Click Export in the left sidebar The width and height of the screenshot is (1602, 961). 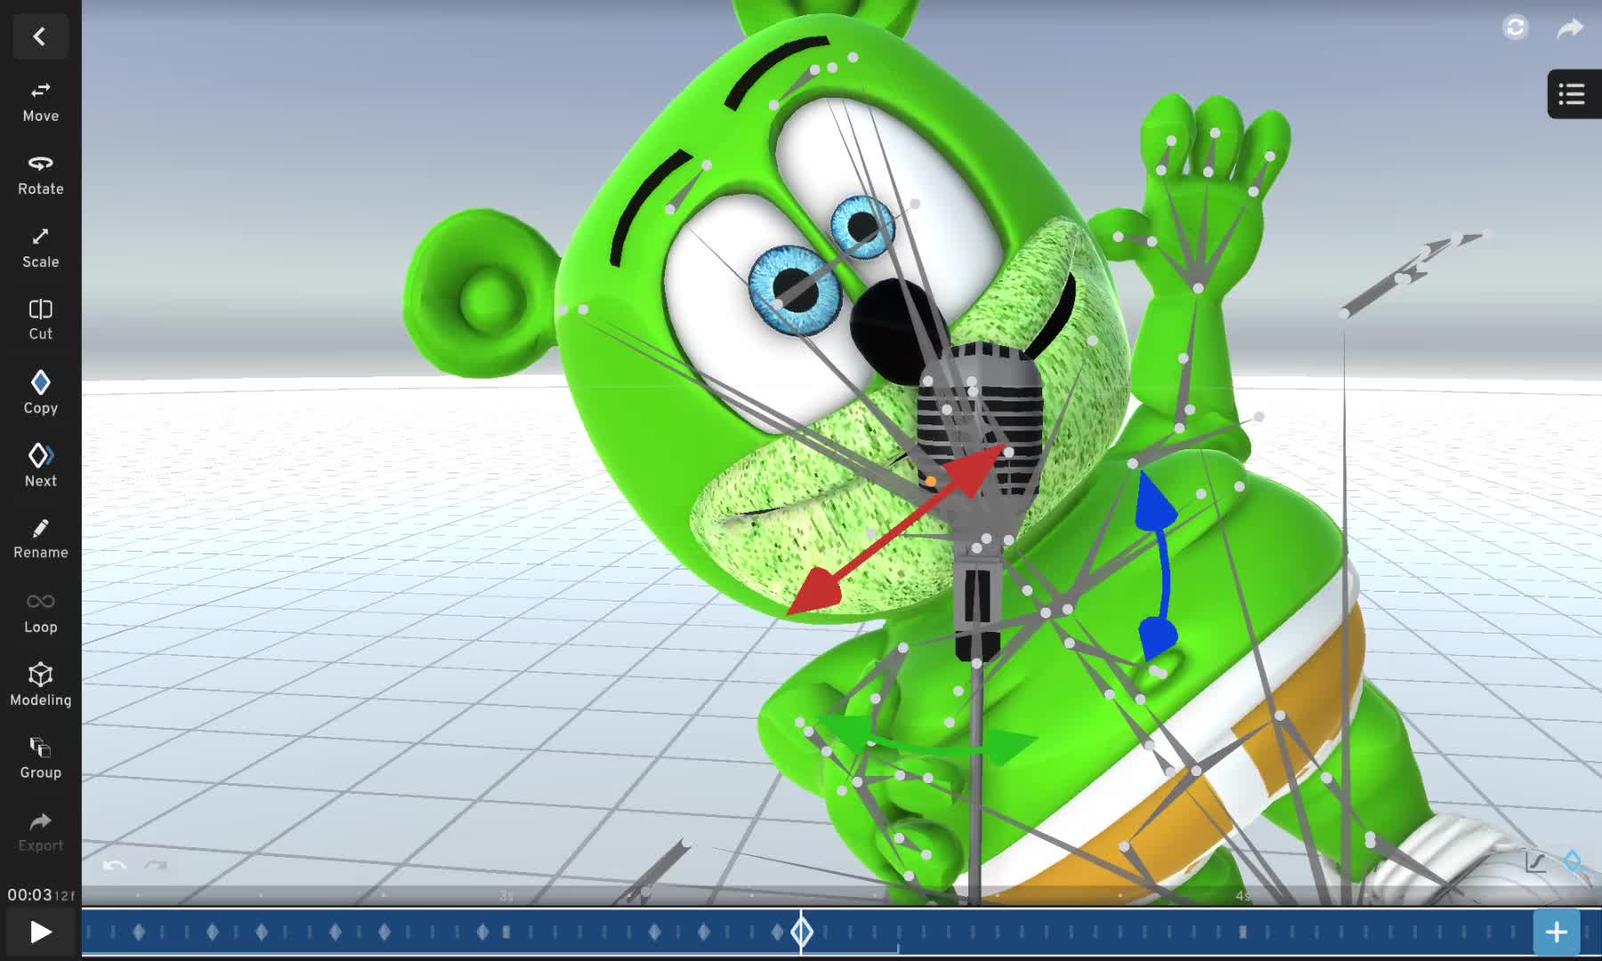click(x=40, y=830)
